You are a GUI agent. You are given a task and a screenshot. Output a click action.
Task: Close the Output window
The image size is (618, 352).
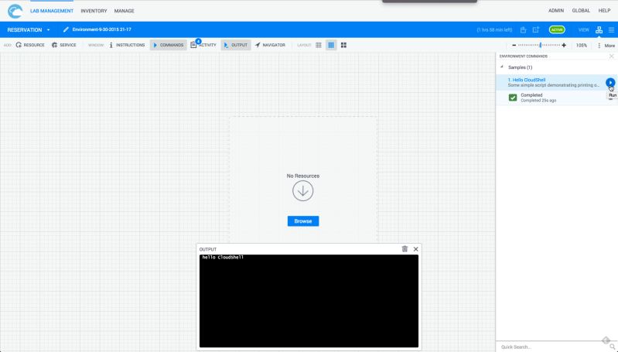416,249
